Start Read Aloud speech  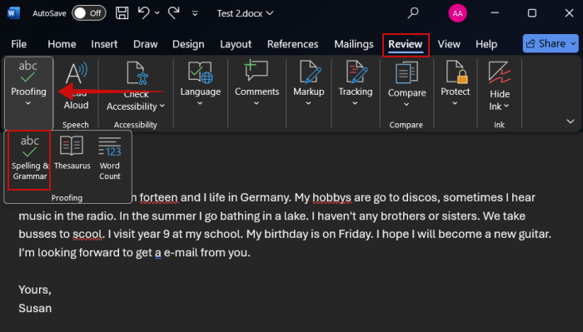[x=76, y=87]
